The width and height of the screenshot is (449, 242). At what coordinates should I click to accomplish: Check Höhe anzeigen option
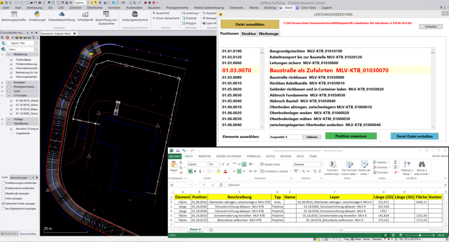[3, 199]
